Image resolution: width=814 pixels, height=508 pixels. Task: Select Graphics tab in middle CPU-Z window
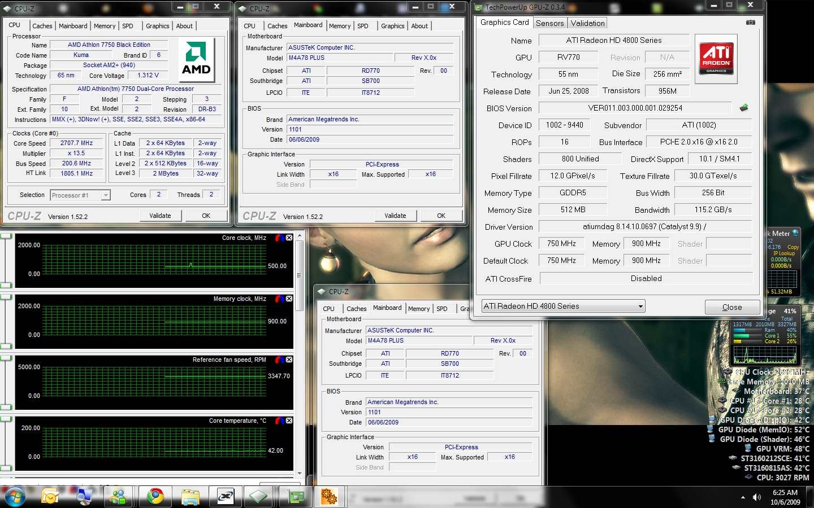(x=393, y=26)
